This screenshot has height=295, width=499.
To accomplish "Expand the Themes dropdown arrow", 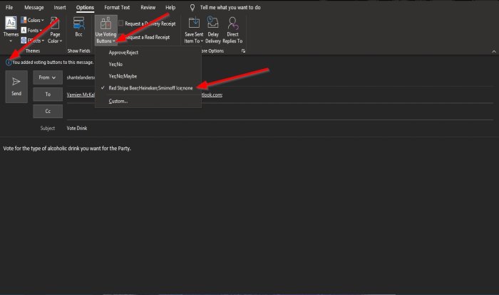I will [11, 41].
